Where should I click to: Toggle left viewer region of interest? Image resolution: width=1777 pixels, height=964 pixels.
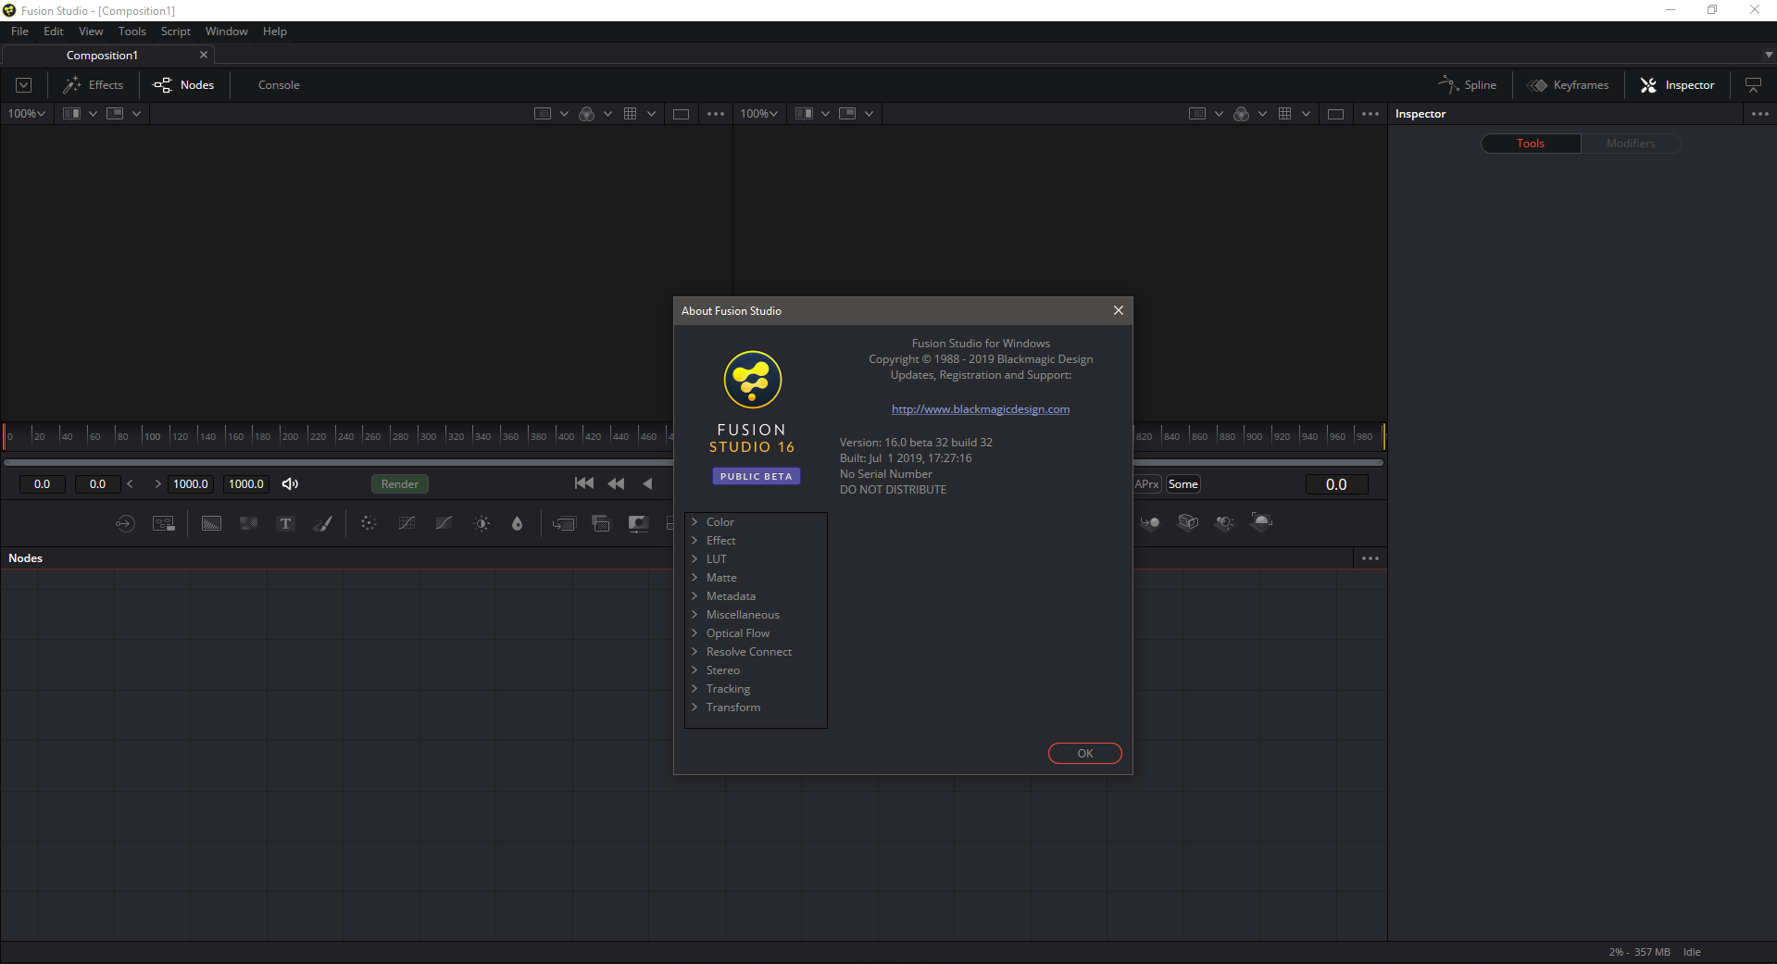pyautogui.click(x=543, y=114)
